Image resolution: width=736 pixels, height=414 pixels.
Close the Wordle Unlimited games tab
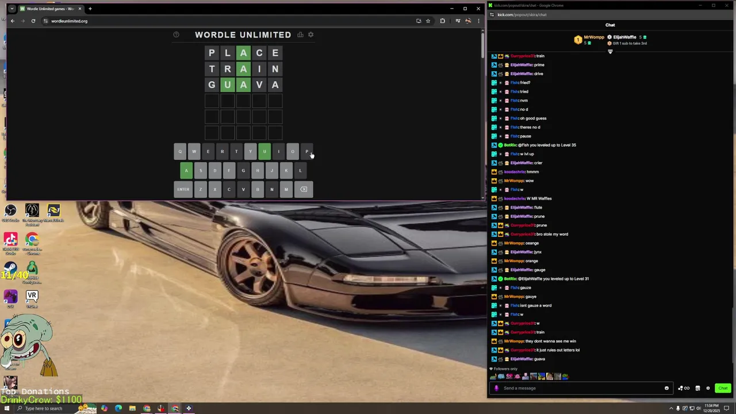(x=80, y=9)
